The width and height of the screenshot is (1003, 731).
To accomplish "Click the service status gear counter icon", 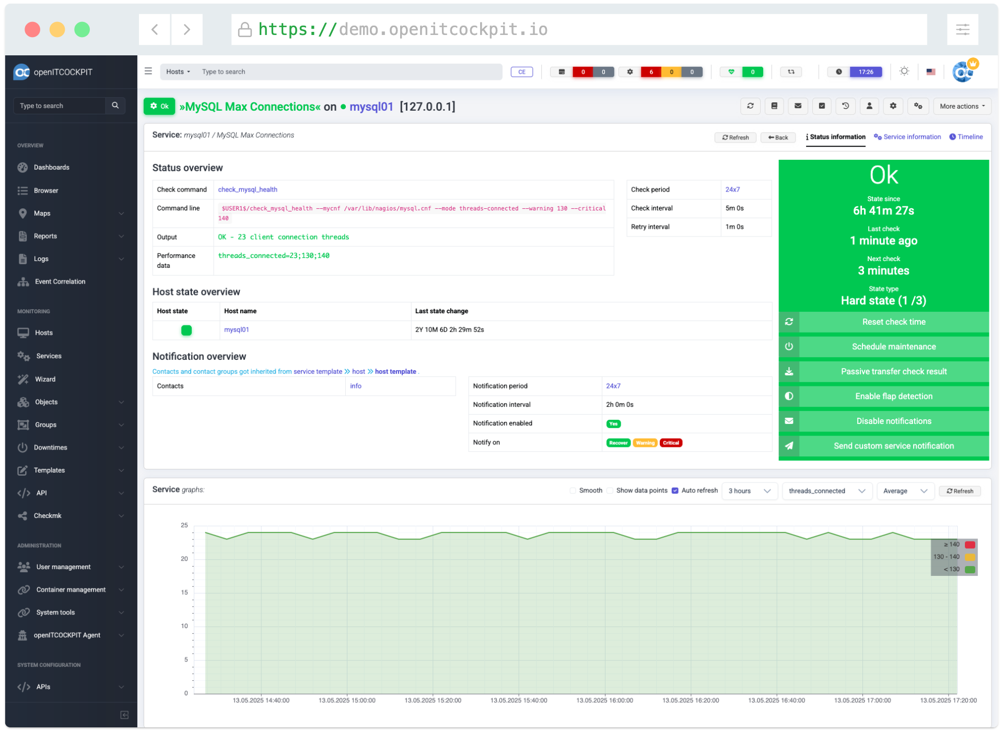I will point(630,72).
